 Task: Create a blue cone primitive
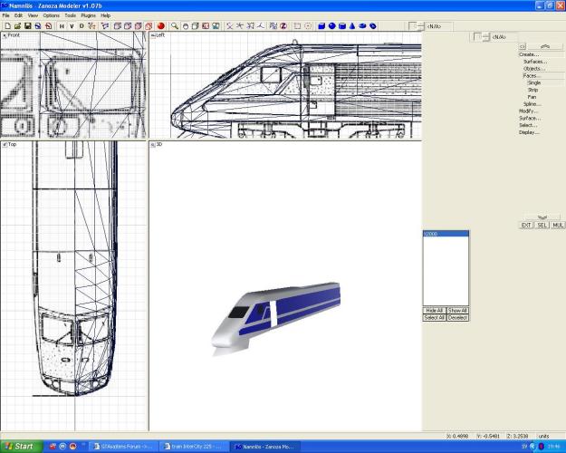pos(351,26)
